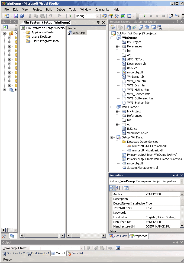This screenshot has height=263, width=184.
Task: Click the Server Explorer tab icon at bottom left
Action: click(x=12, y=236)
